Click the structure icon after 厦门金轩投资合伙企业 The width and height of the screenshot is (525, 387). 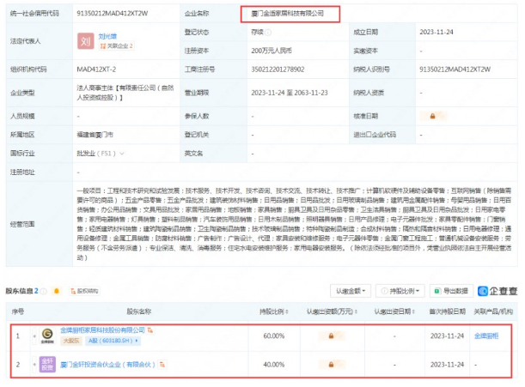(x=162, y=365)
